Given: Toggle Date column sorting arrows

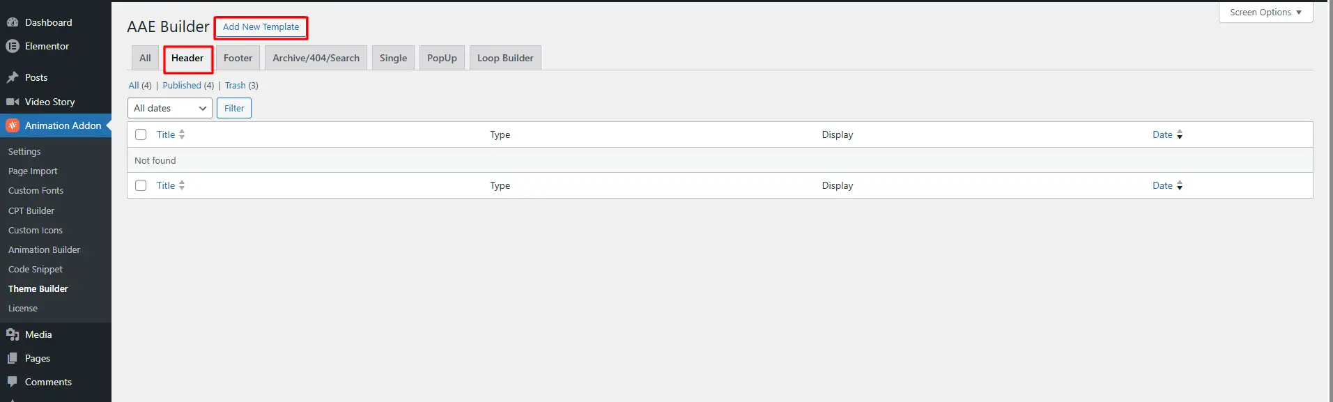Looking at the screenshot, I should pos(1178,134).
